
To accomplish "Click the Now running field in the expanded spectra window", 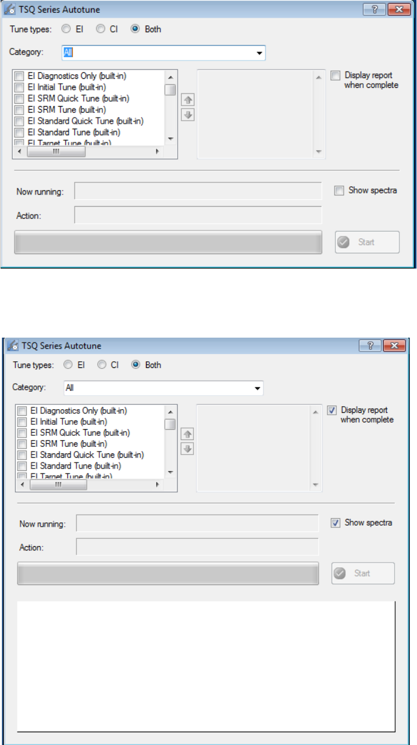I will tap(197, 523).
